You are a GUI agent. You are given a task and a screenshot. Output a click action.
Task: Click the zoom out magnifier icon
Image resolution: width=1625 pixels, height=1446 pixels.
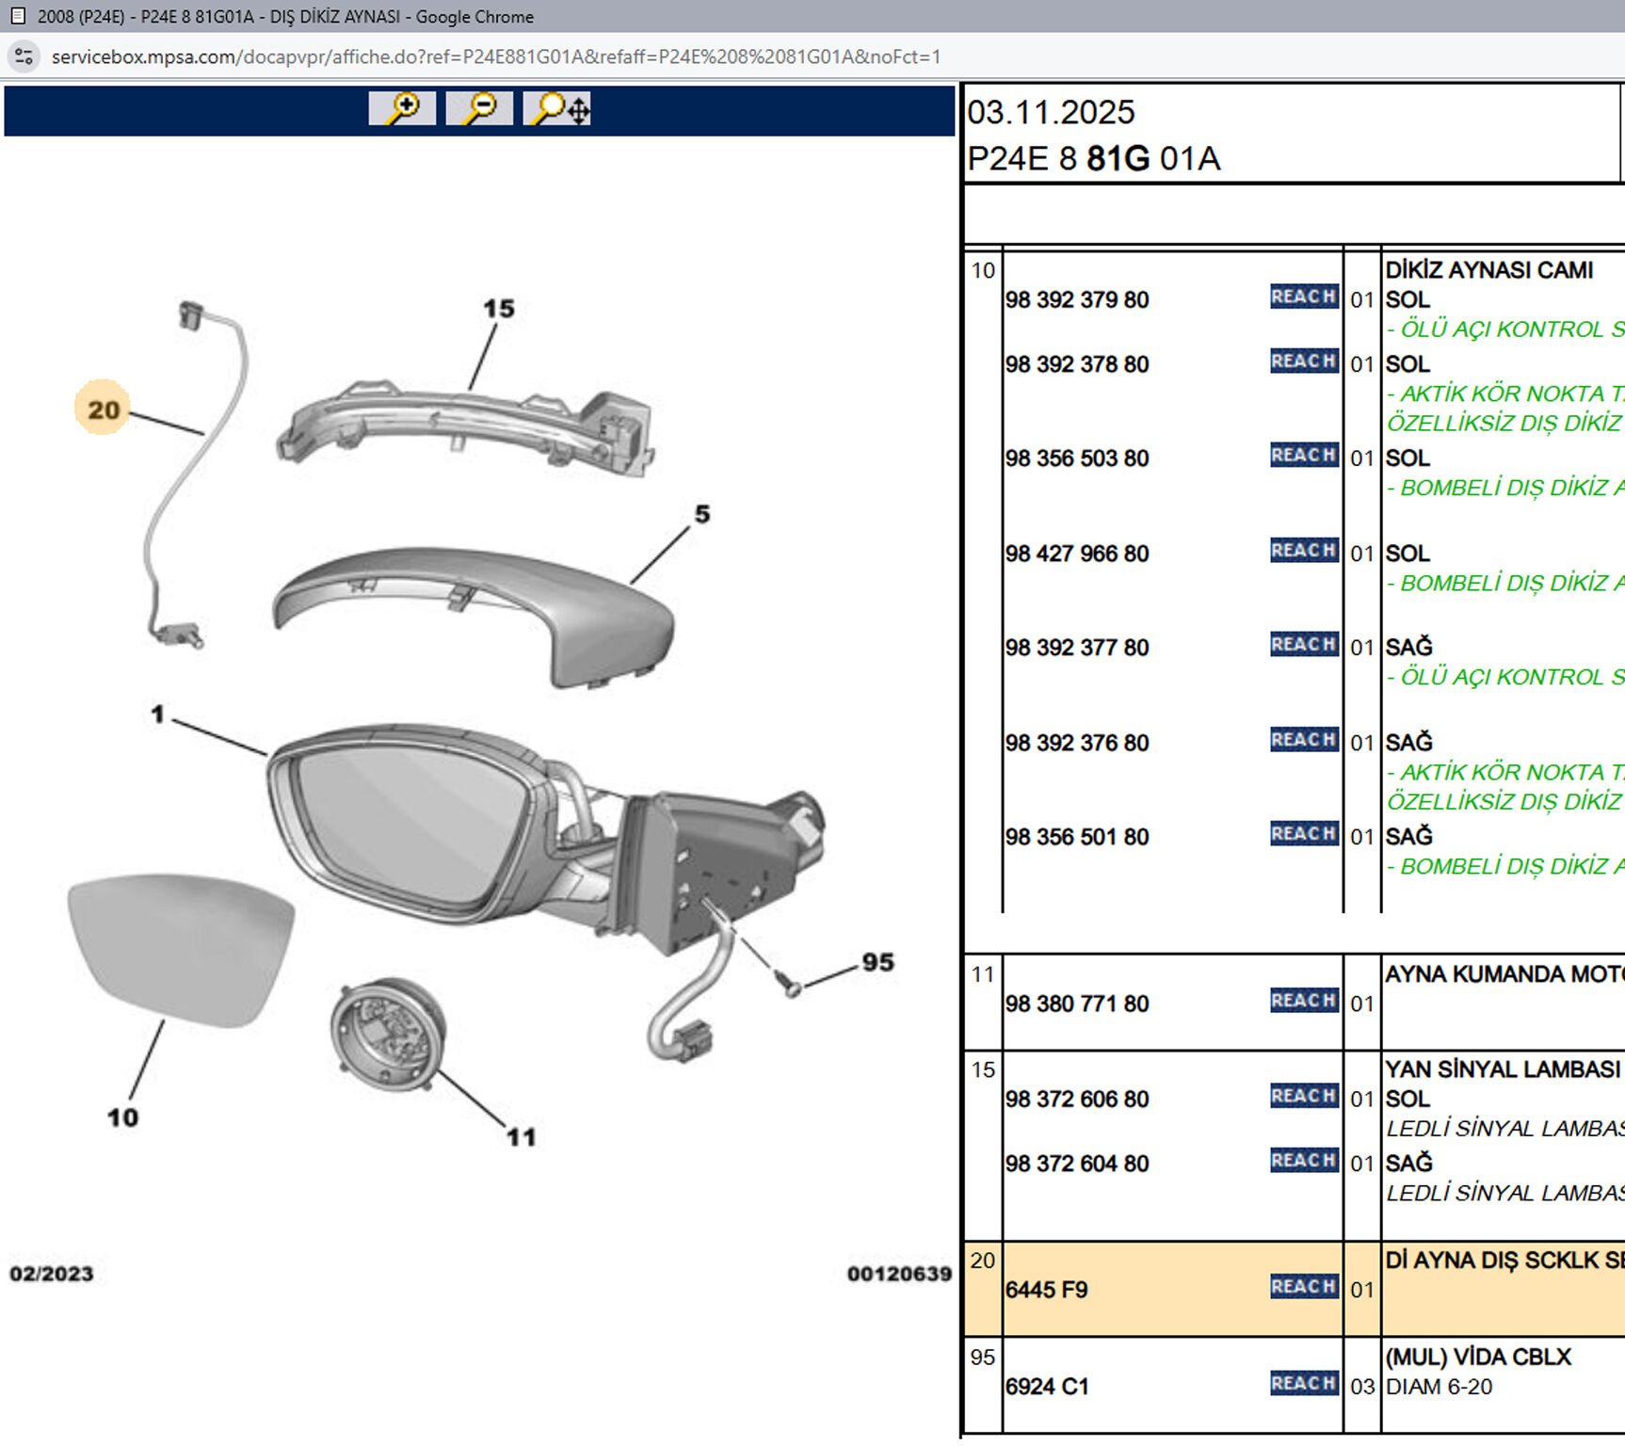pos(479,108)
